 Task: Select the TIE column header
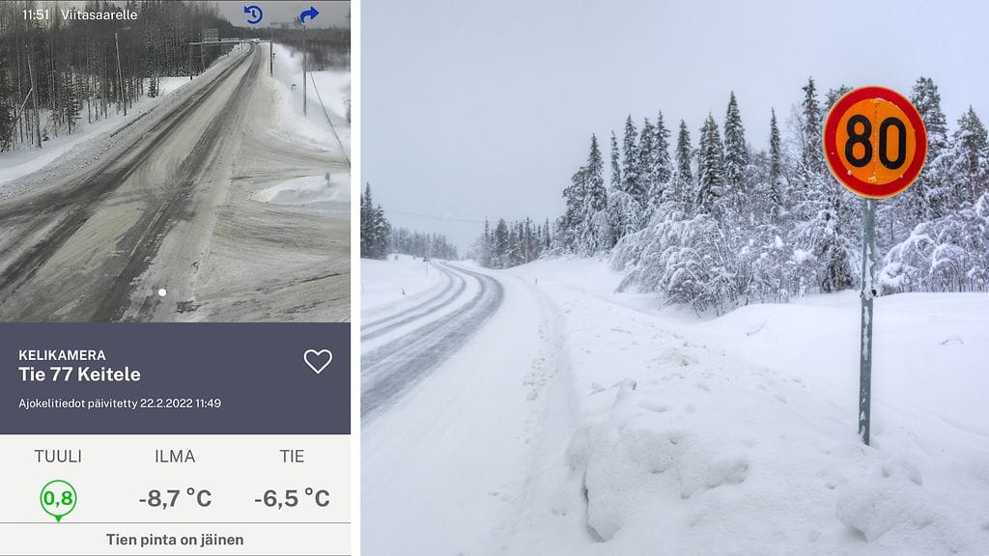(292, 457)
